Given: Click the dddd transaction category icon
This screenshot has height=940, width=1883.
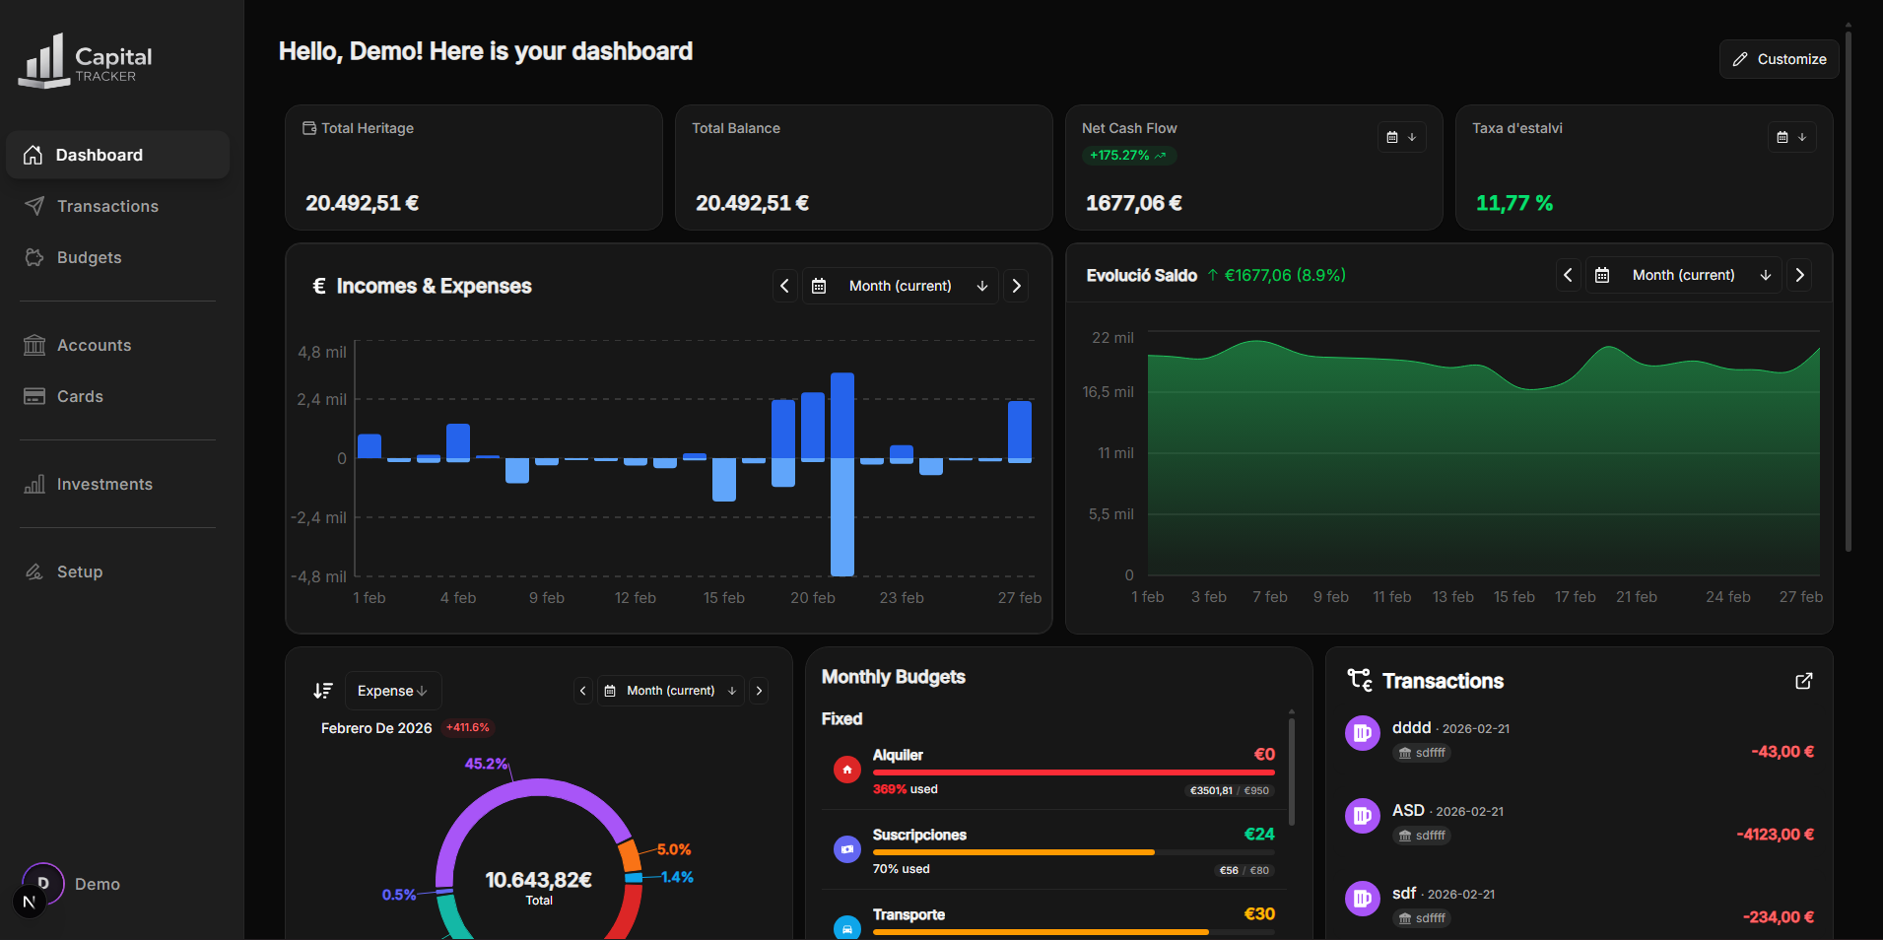Looking at the screenshot, I should click(1362, 733).
